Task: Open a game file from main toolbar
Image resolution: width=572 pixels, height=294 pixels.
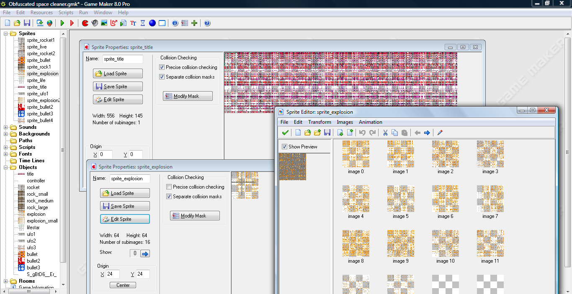Action: click(x=17, y=23)
